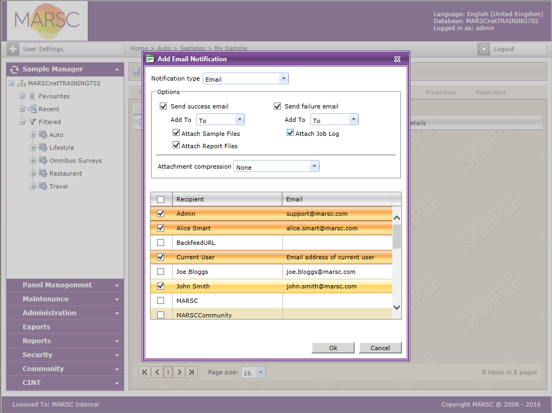Close the Add Email Notification dialog

[397, 59]
